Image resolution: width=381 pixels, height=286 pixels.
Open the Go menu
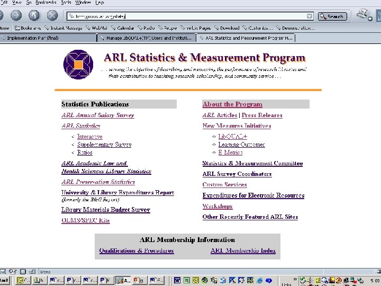click(x=29, y=3)
